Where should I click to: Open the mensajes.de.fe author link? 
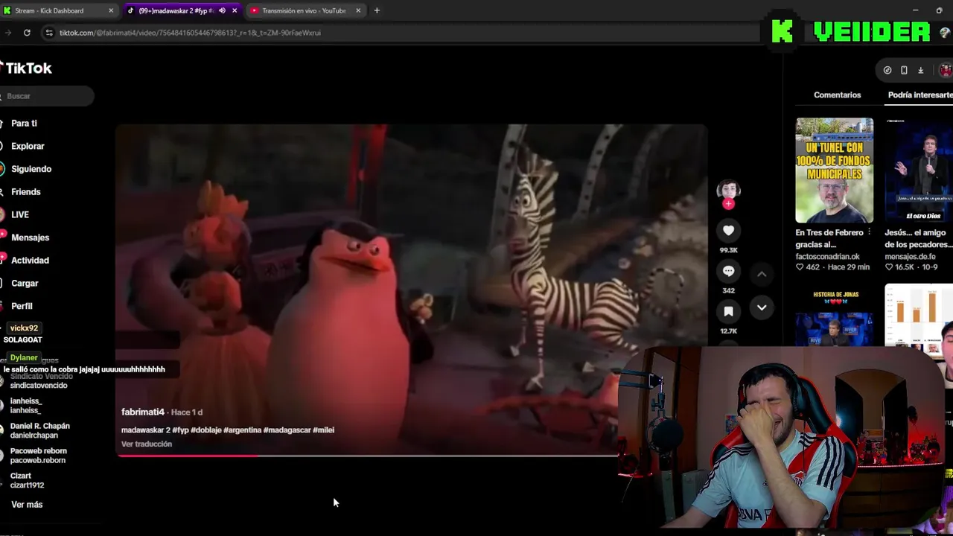910,257
